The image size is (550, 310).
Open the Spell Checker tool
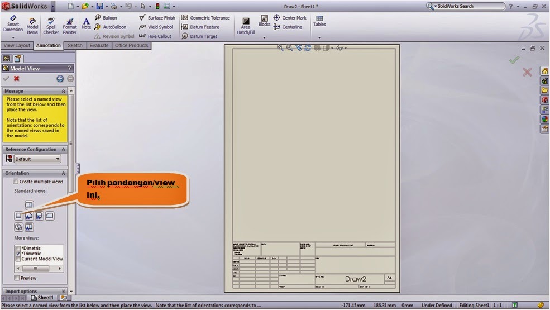[x=51, y=24]
